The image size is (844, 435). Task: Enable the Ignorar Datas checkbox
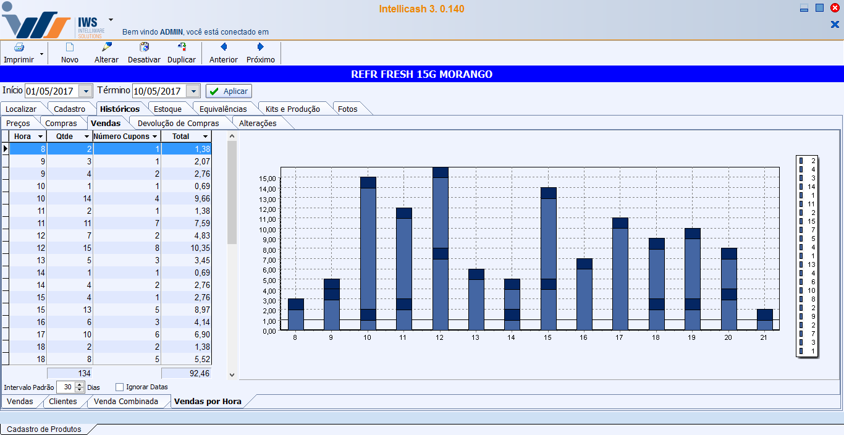[x=120, y=387]
